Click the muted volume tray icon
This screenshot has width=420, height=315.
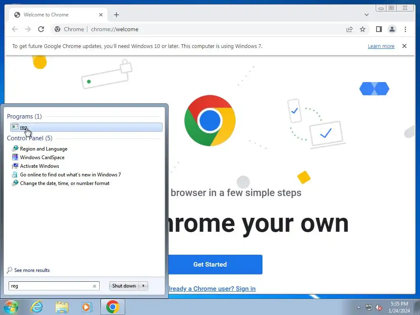coord(379,307)
